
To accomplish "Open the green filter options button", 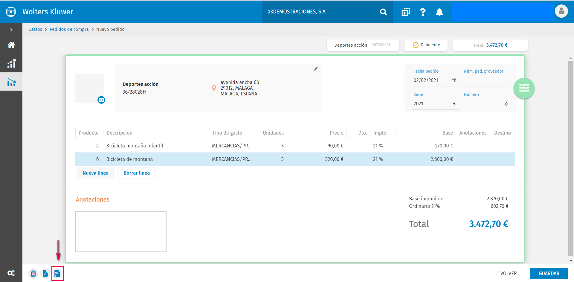I will click(x=524, y=88).
